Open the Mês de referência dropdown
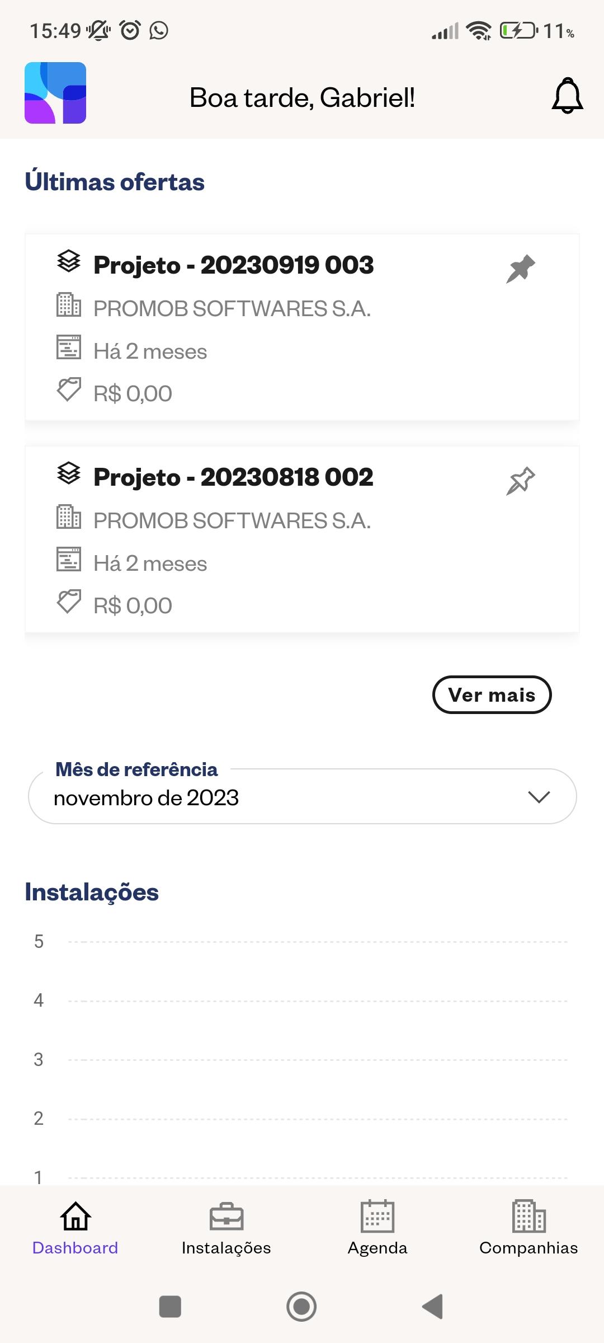The image size is (604, 1343). (302, 796)
